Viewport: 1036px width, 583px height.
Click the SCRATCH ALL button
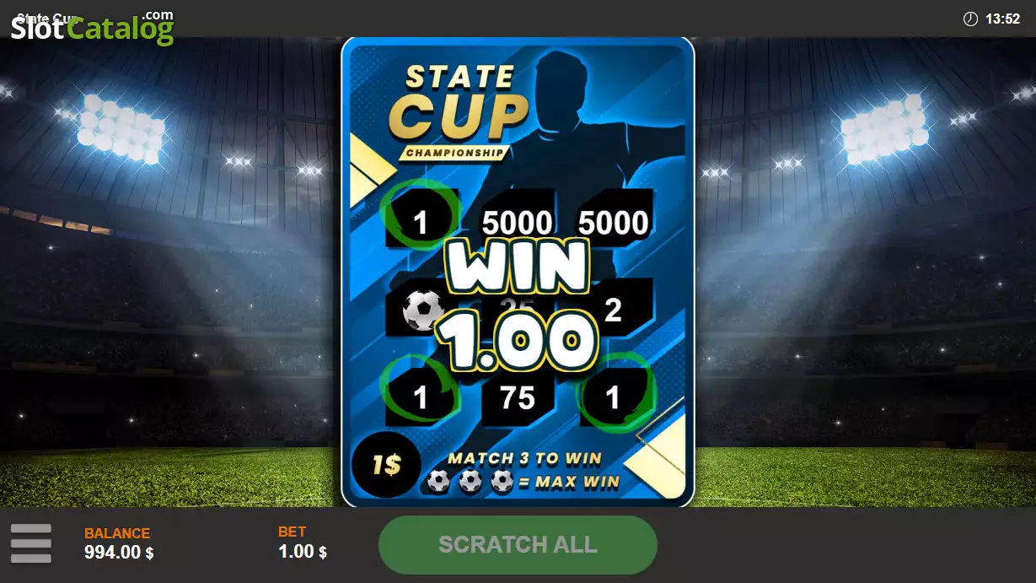(x=518, y=545)
